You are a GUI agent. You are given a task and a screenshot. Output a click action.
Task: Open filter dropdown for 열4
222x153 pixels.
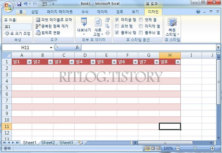point(93,62)
